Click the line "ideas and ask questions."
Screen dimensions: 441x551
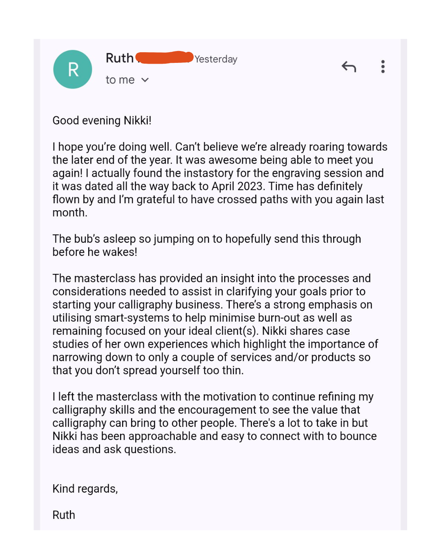point(114,449)
